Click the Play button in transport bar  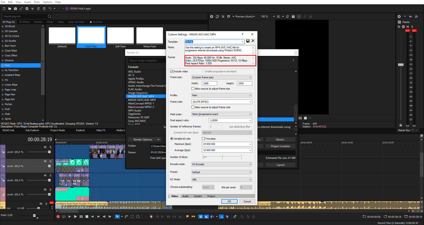[76, 216]
